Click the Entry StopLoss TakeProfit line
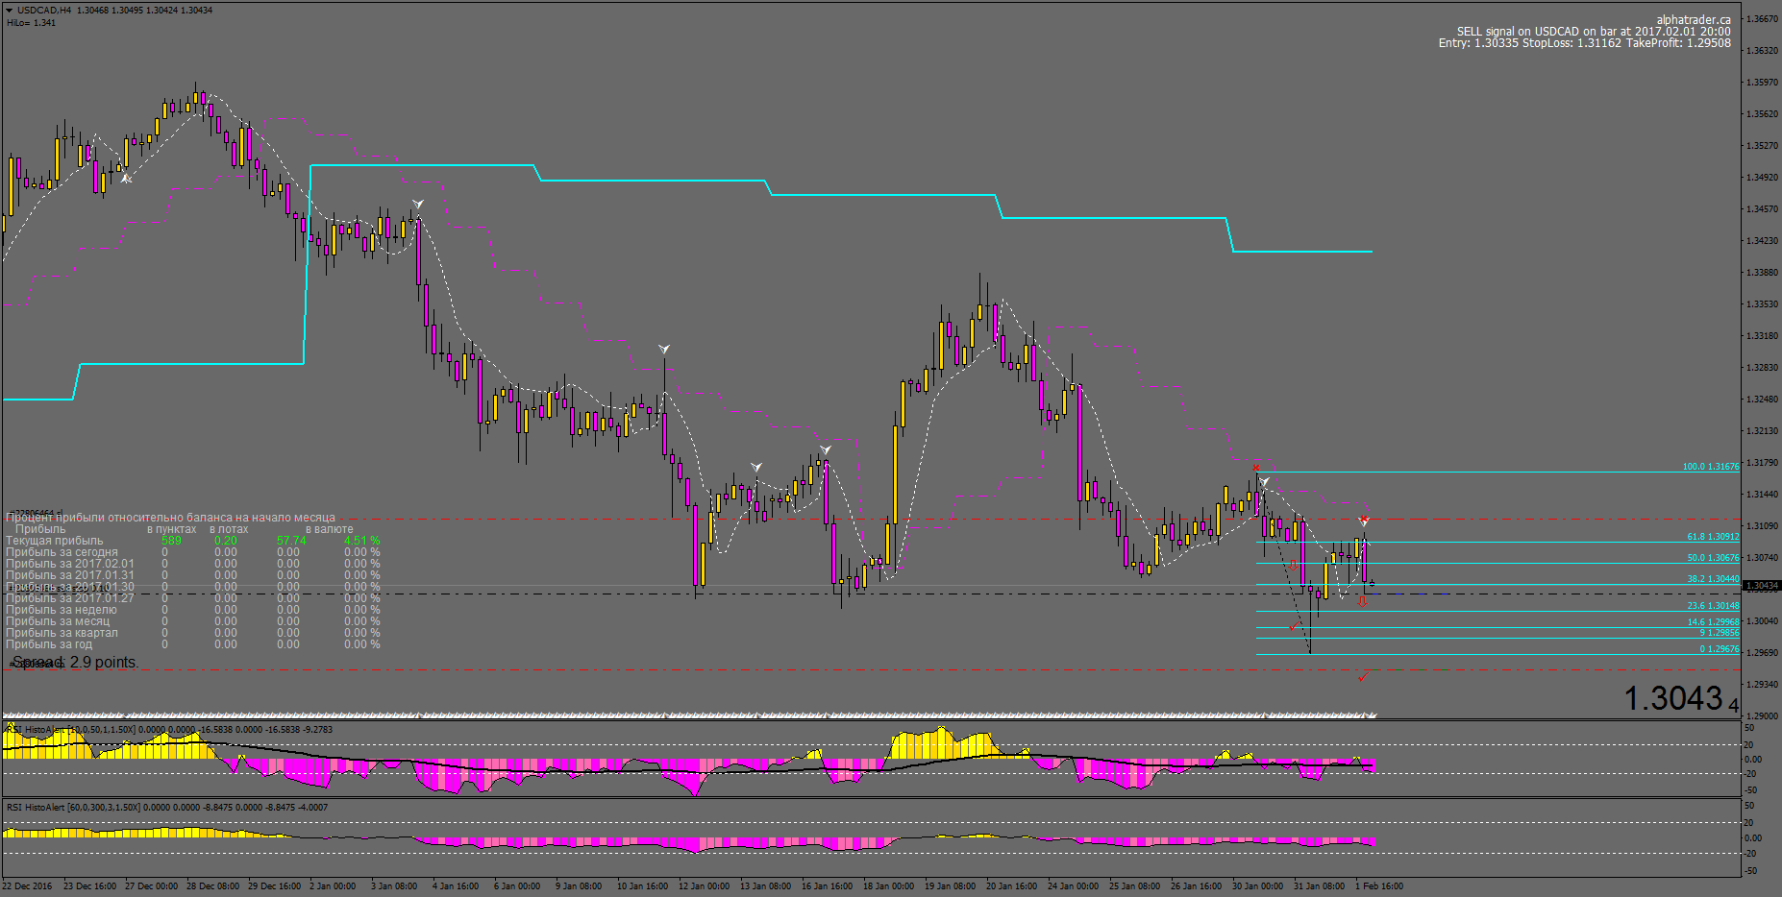The height and width of the screenshot is (897, 1782). pos(1585,43)
